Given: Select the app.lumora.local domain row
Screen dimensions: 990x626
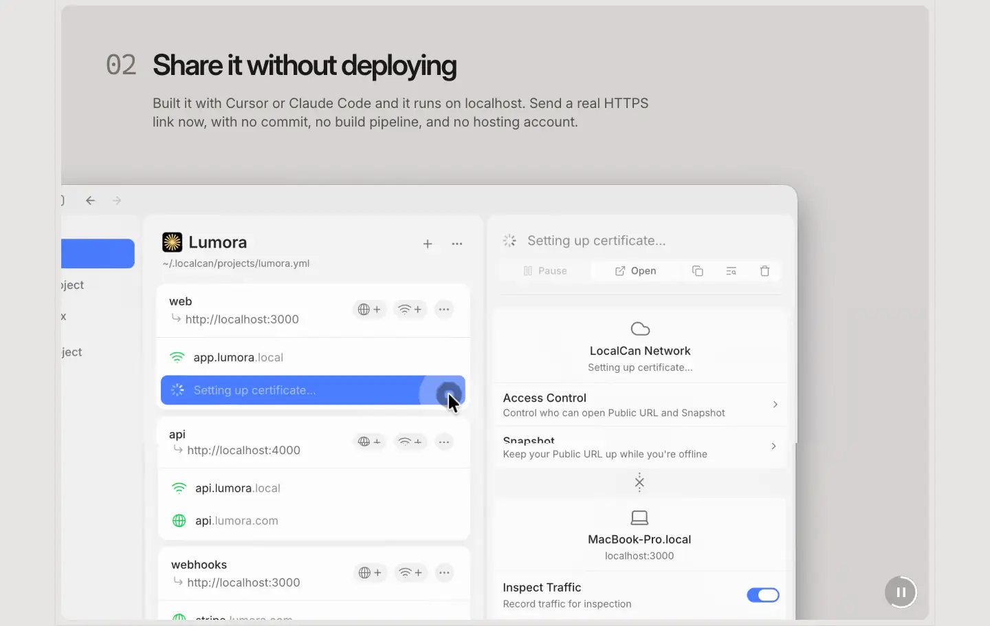Looking at the screenshot, I should pyautogui.click(x=313, y=358).
